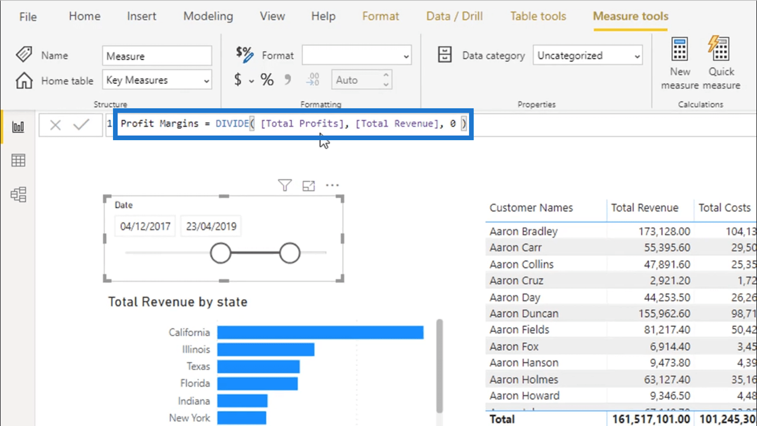Sort by Total Revenue column header
The image size is (757, 426).
pyautogui.click(x=644, y=208)
